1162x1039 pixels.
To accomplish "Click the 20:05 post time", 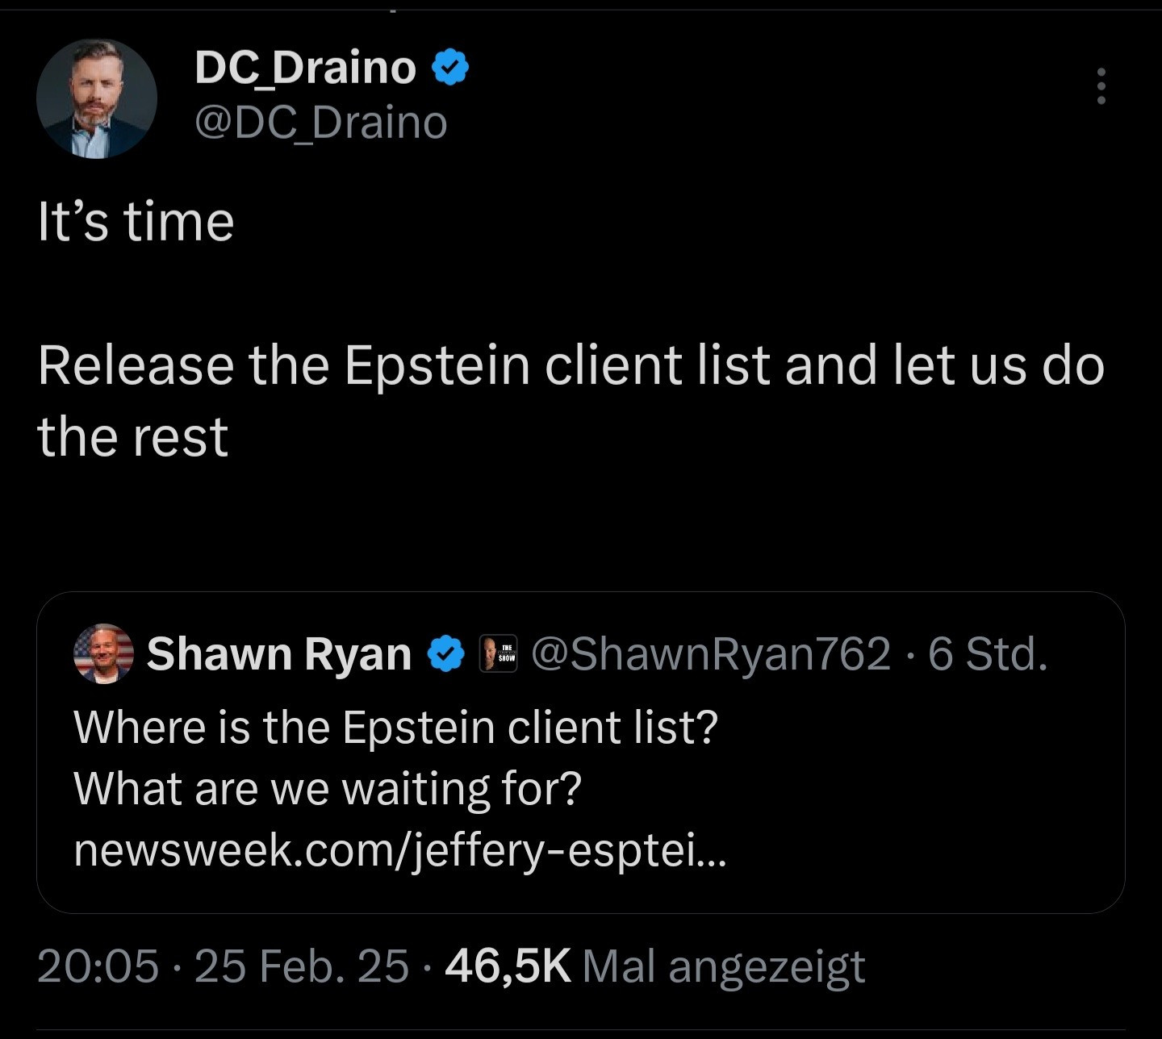I will pyautogui.click(x=98, y=966).
